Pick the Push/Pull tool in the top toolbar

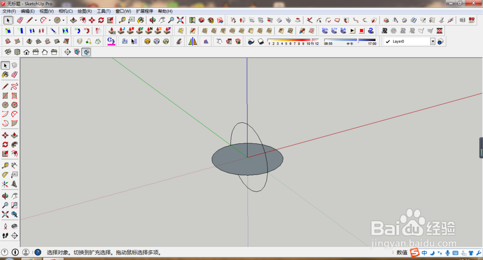73,20
